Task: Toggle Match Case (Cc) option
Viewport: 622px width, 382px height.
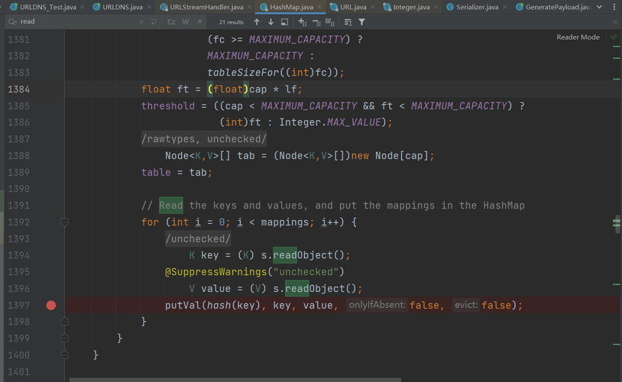Action: click(172, 22)
